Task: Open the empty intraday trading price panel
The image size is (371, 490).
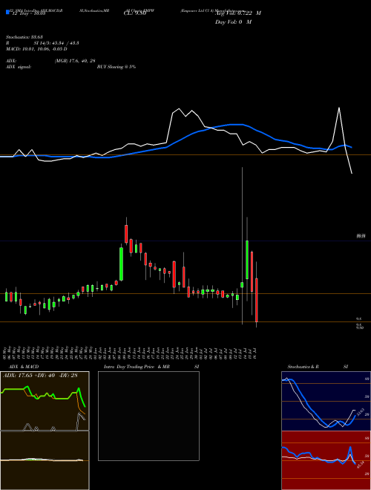Action: 148,416
